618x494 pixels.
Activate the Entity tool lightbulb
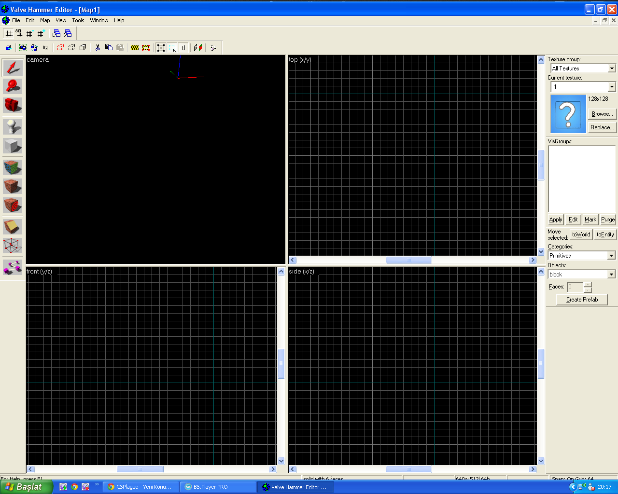(x=13, y=127)
